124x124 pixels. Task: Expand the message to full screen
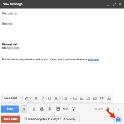[114, 4]
